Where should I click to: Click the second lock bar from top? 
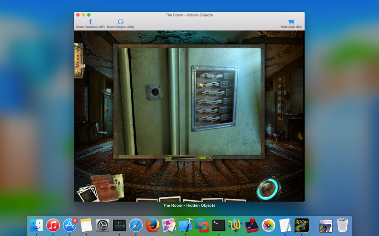[x=209, y=84]
